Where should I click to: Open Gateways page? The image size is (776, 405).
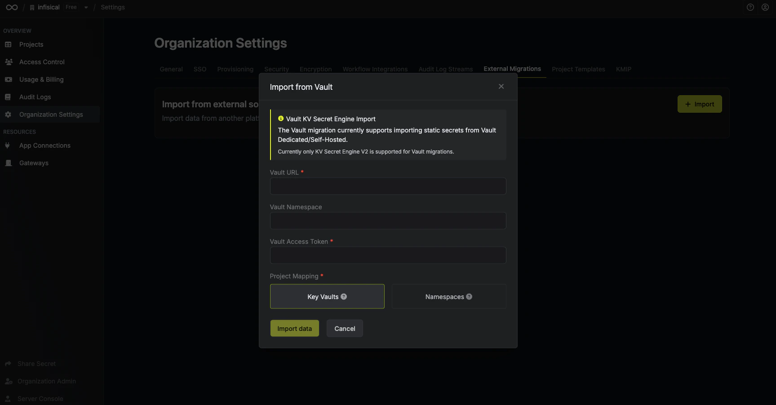34,163
